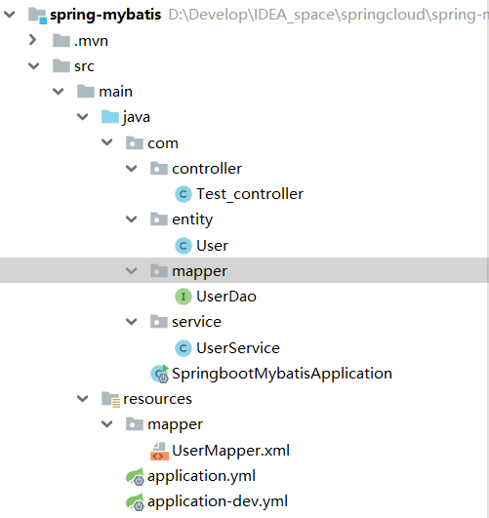Select the entity label
Screen dimensions: 489x518
[x=192, y=220]
